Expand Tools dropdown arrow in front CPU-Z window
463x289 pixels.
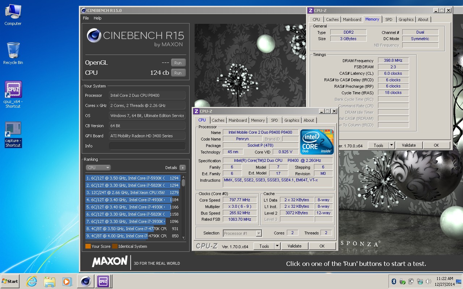pos(277,246)
